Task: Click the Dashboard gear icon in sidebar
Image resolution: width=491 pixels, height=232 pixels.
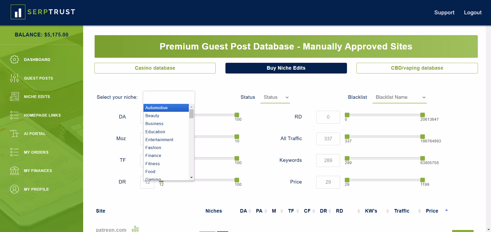Action: 14,59
